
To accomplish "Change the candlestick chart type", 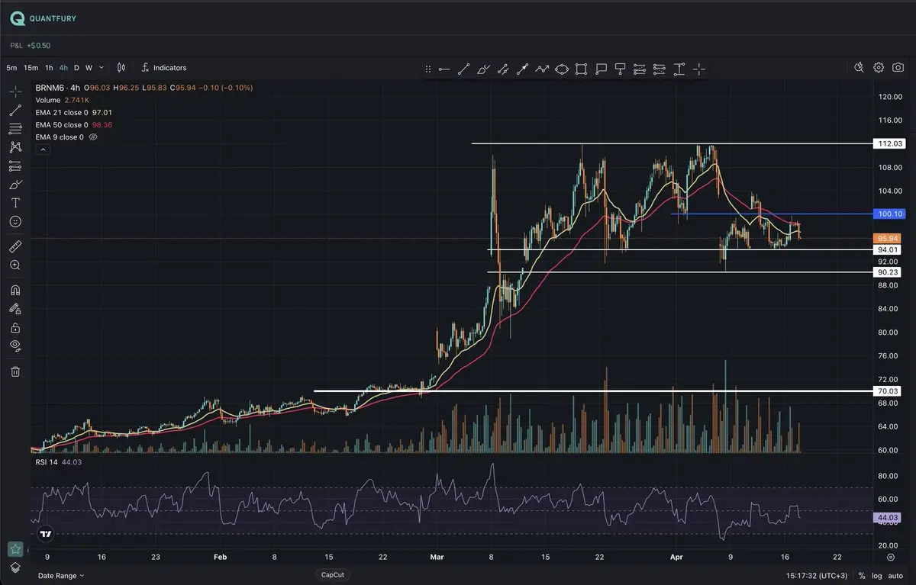I will coord(120,68).
